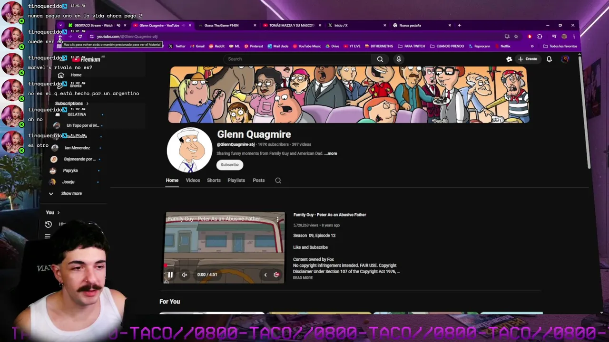Screen dimensions: 609x342
Task: Search within the Glenn Quagmire channel
Action: (278, 180)
